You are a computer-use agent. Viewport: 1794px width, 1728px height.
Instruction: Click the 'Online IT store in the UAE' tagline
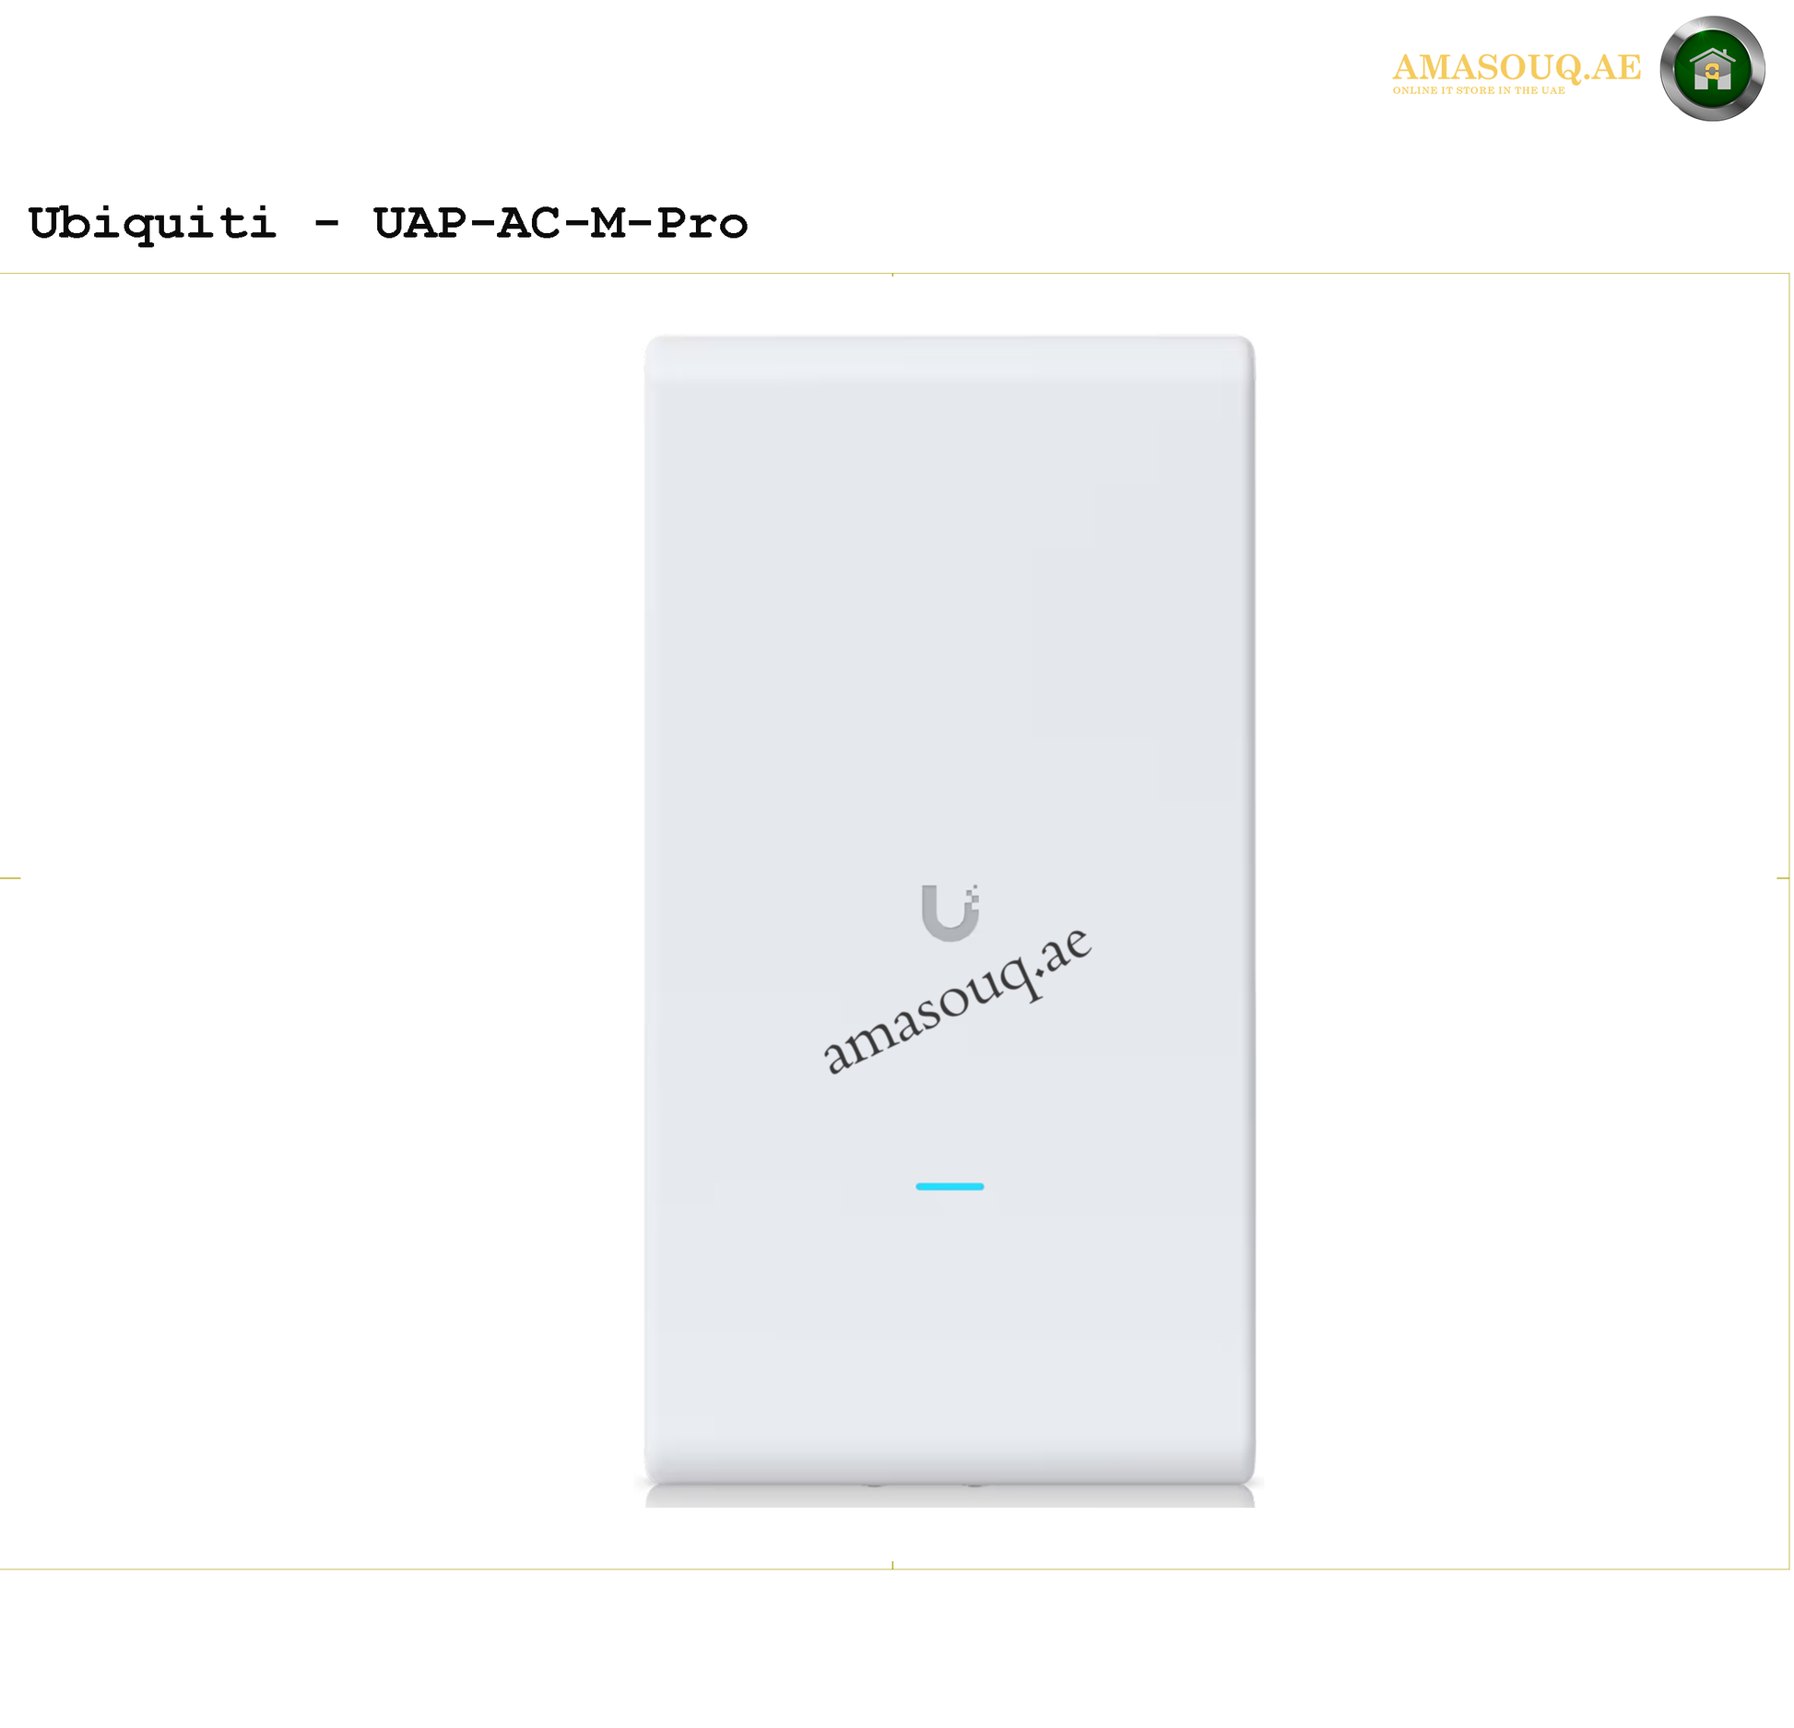[x=1479, y=90]
